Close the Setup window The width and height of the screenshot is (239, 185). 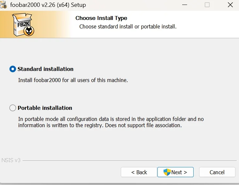(230, 5)
